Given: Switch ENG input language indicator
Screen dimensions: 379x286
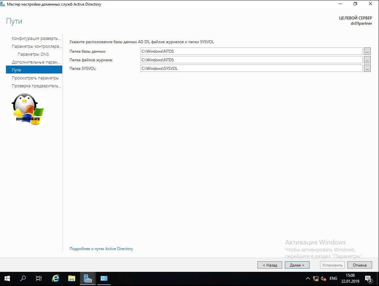Looking at the screenshot, I should tap(333, 278).
